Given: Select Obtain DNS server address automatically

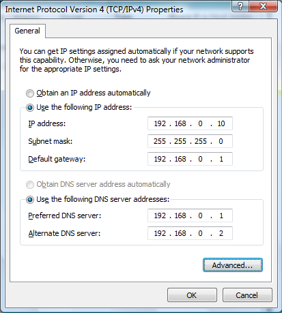Looking at the screenshot, I should pos(30,185).
